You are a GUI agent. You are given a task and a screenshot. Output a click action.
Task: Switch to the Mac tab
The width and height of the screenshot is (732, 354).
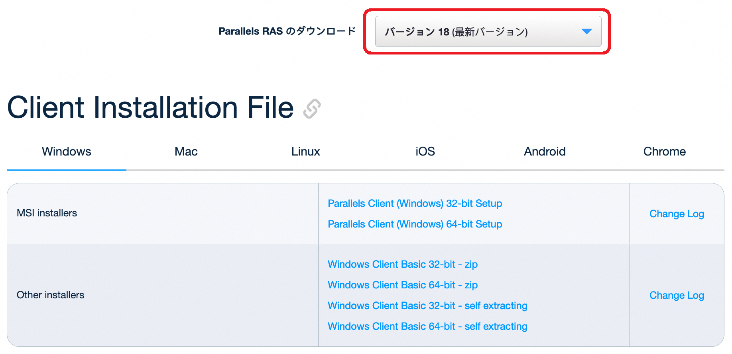click(x=186, y=152)
